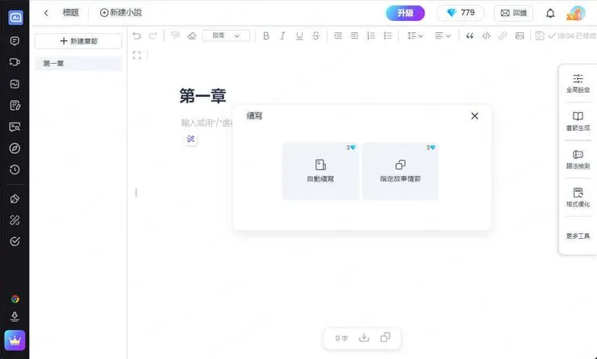Open the notification bell

[550, 14]
